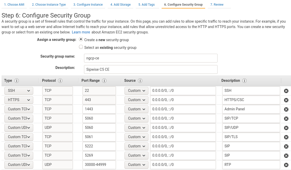
Task: Open the Source dropdown for the HTTPS rule
Action: 136,100
